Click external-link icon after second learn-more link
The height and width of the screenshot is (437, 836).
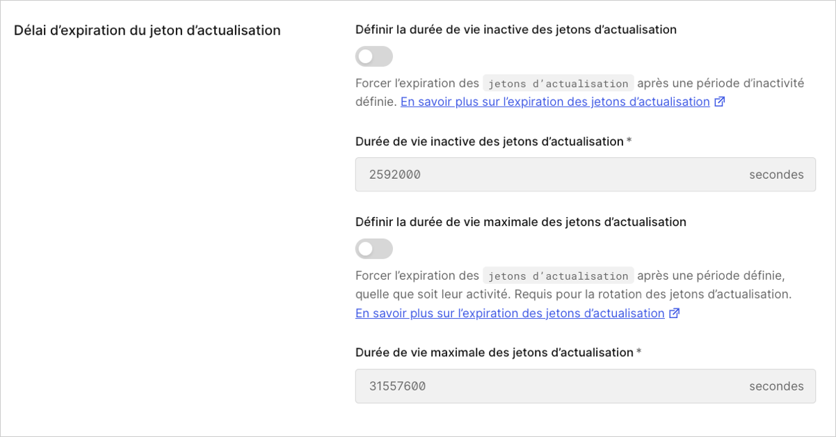click(673, 313)
